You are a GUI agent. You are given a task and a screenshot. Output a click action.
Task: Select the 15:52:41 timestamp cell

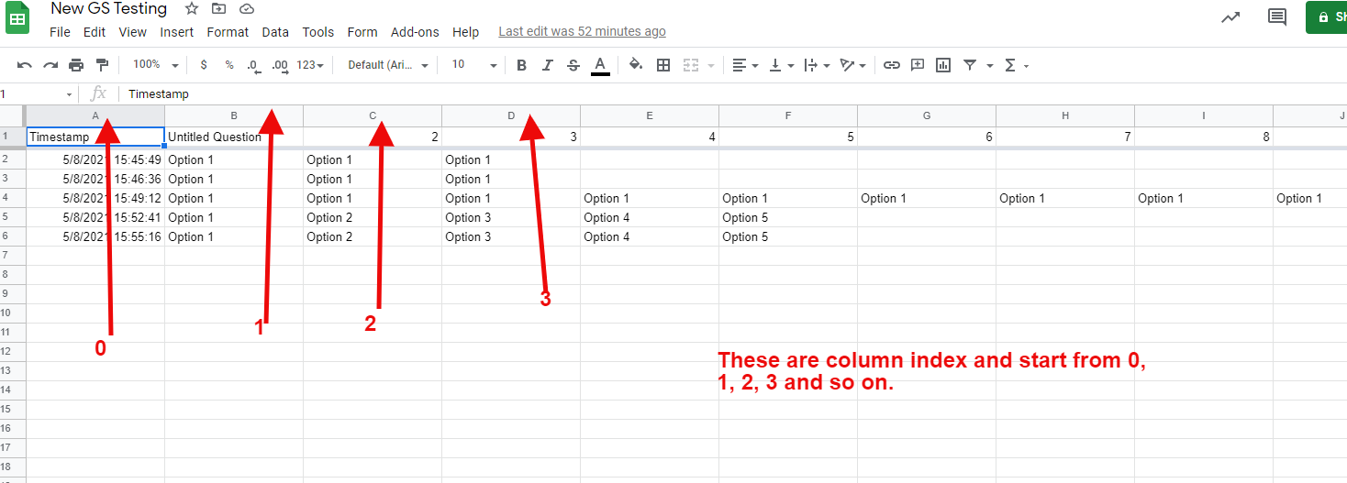pyautogui.click(x=95, y=217)
